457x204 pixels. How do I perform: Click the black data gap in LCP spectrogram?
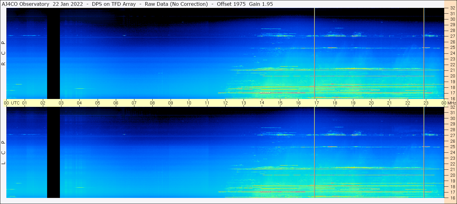54,152
